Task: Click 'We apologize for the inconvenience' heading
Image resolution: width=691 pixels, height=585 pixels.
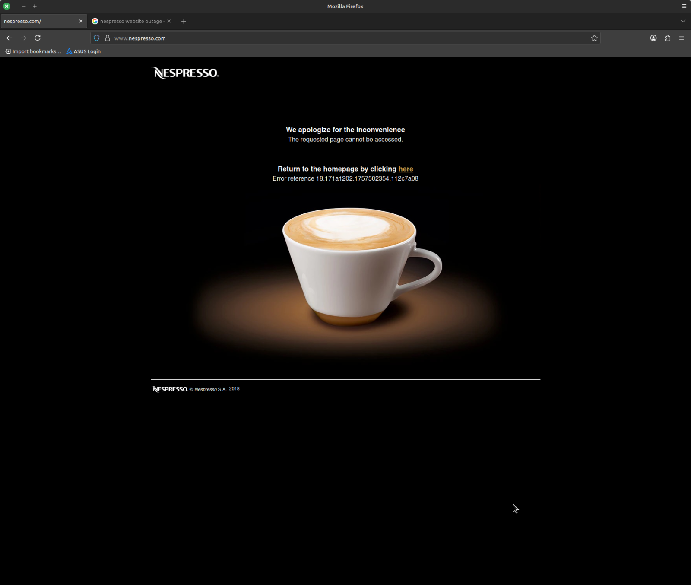Action: point(345,130)
